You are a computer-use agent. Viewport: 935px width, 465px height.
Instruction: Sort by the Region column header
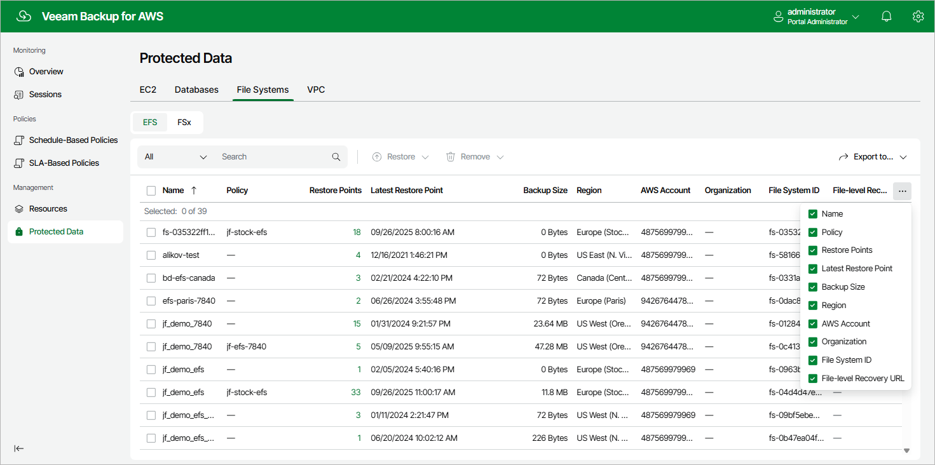point(589,191)
